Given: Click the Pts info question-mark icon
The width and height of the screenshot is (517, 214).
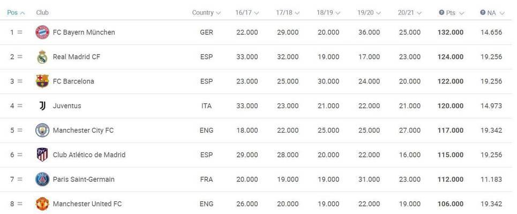Looking at the screenshot, I should click(x=441, y=12).
